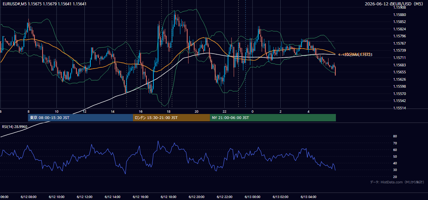Viewport: 428px width, 200px height.
Task: Click RSI scale value 80
Action: pos(395,136)
